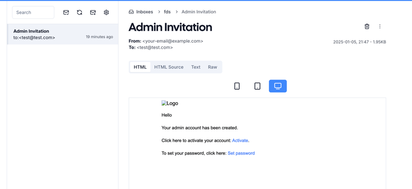
Task: Select the HTML tab
Action: 140,67
